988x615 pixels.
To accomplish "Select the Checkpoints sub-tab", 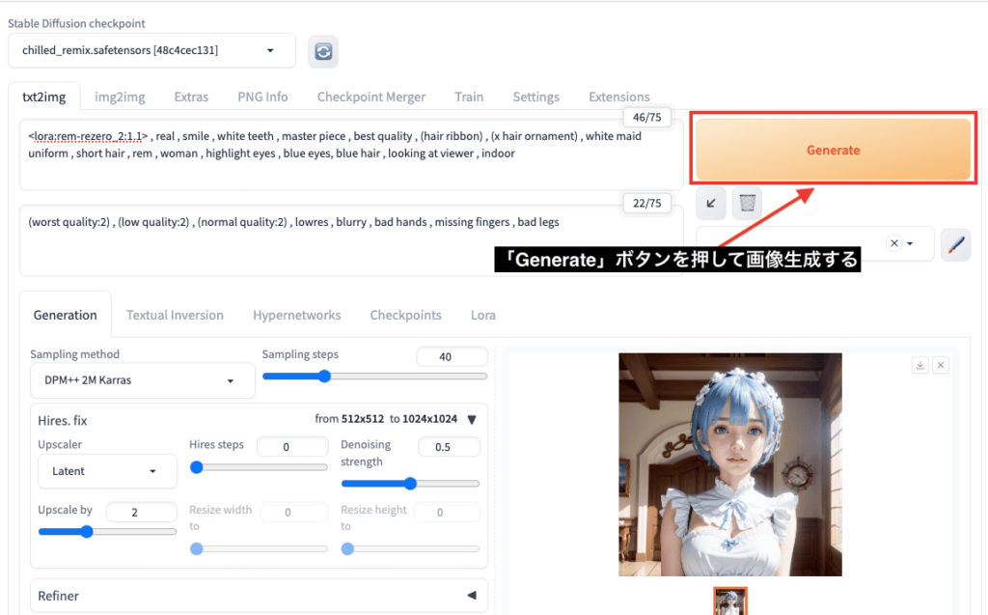I will click(406, 315).
